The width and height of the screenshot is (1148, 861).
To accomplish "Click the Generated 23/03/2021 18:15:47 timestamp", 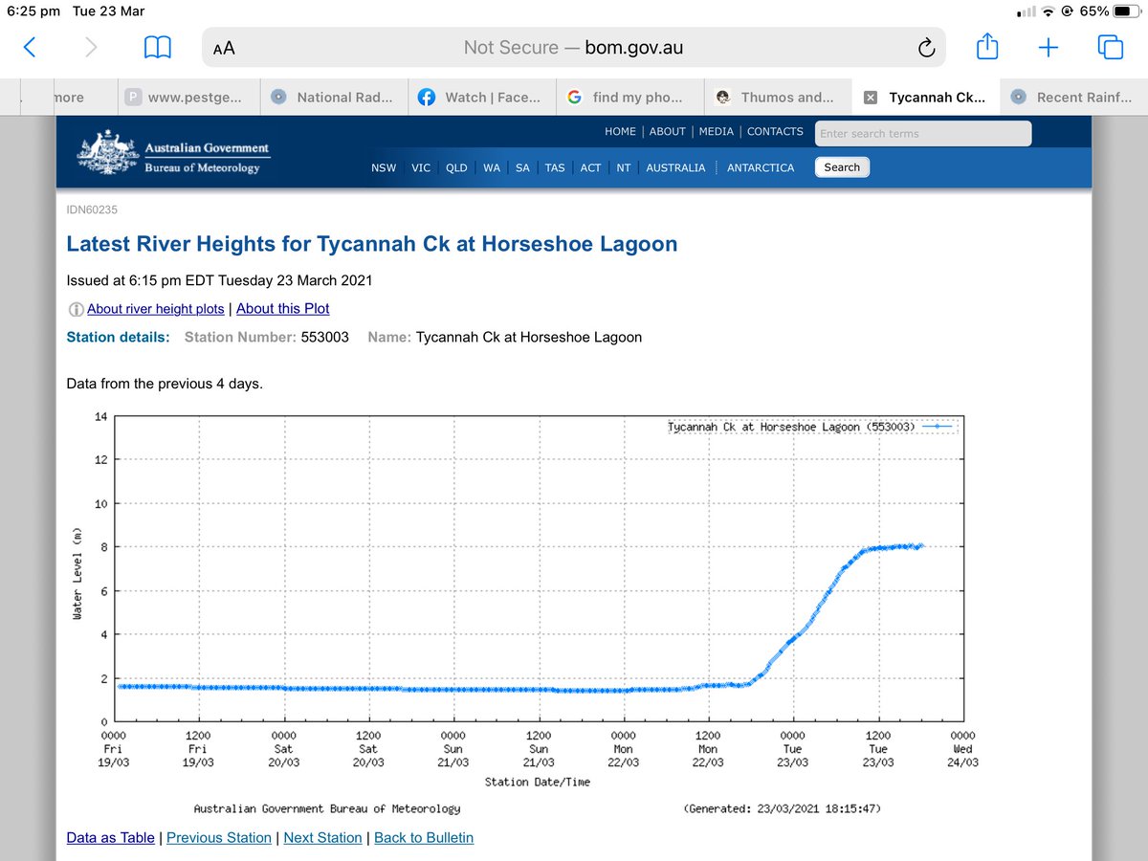I will click(x=782, y=808).
